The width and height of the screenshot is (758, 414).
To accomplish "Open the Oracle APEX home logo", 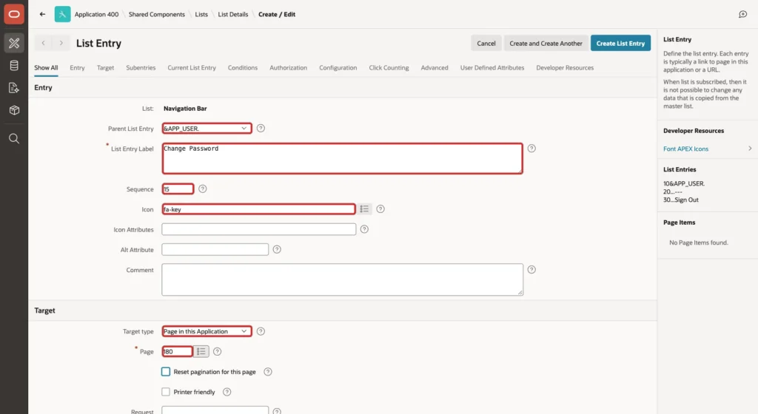I will pos(14,14).
